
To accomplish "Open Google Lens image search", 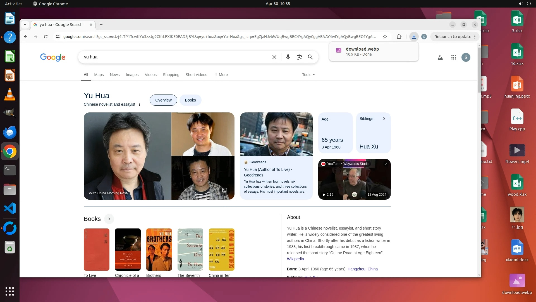I will point(299,57).
